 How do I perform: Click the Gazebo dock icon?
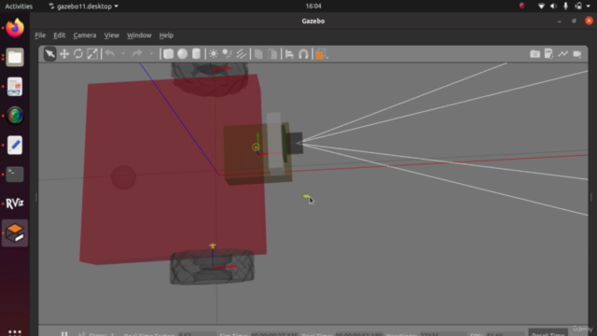click(x=15, y=232)
